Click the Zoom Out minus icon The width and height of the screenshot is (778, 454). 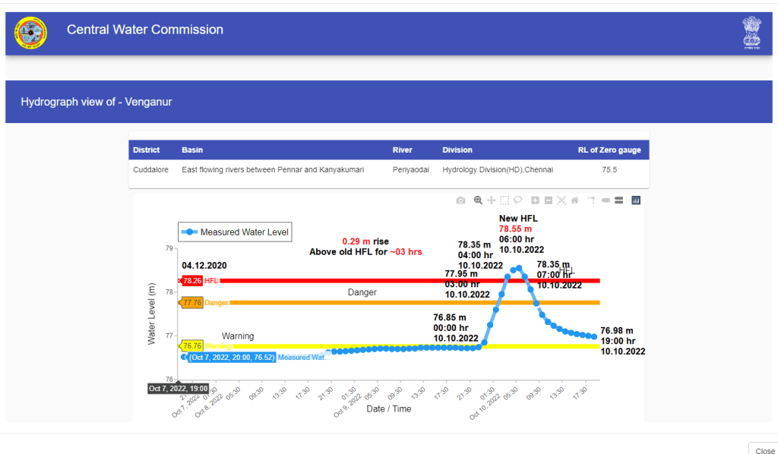click(548, 200)
